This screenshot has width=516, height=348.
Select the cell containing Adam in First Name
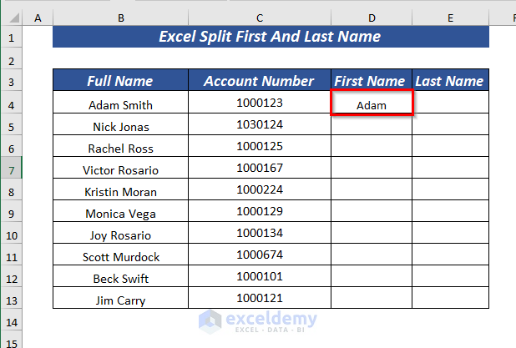click(372, 105)
